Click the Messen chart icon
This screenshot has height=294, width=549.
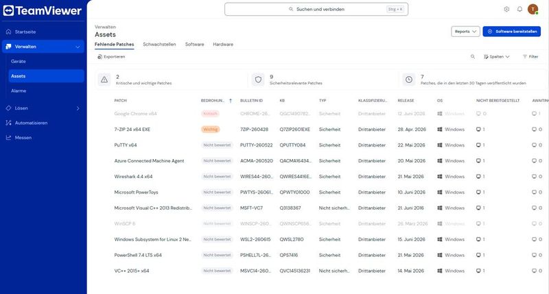click(x=8, y=137)
